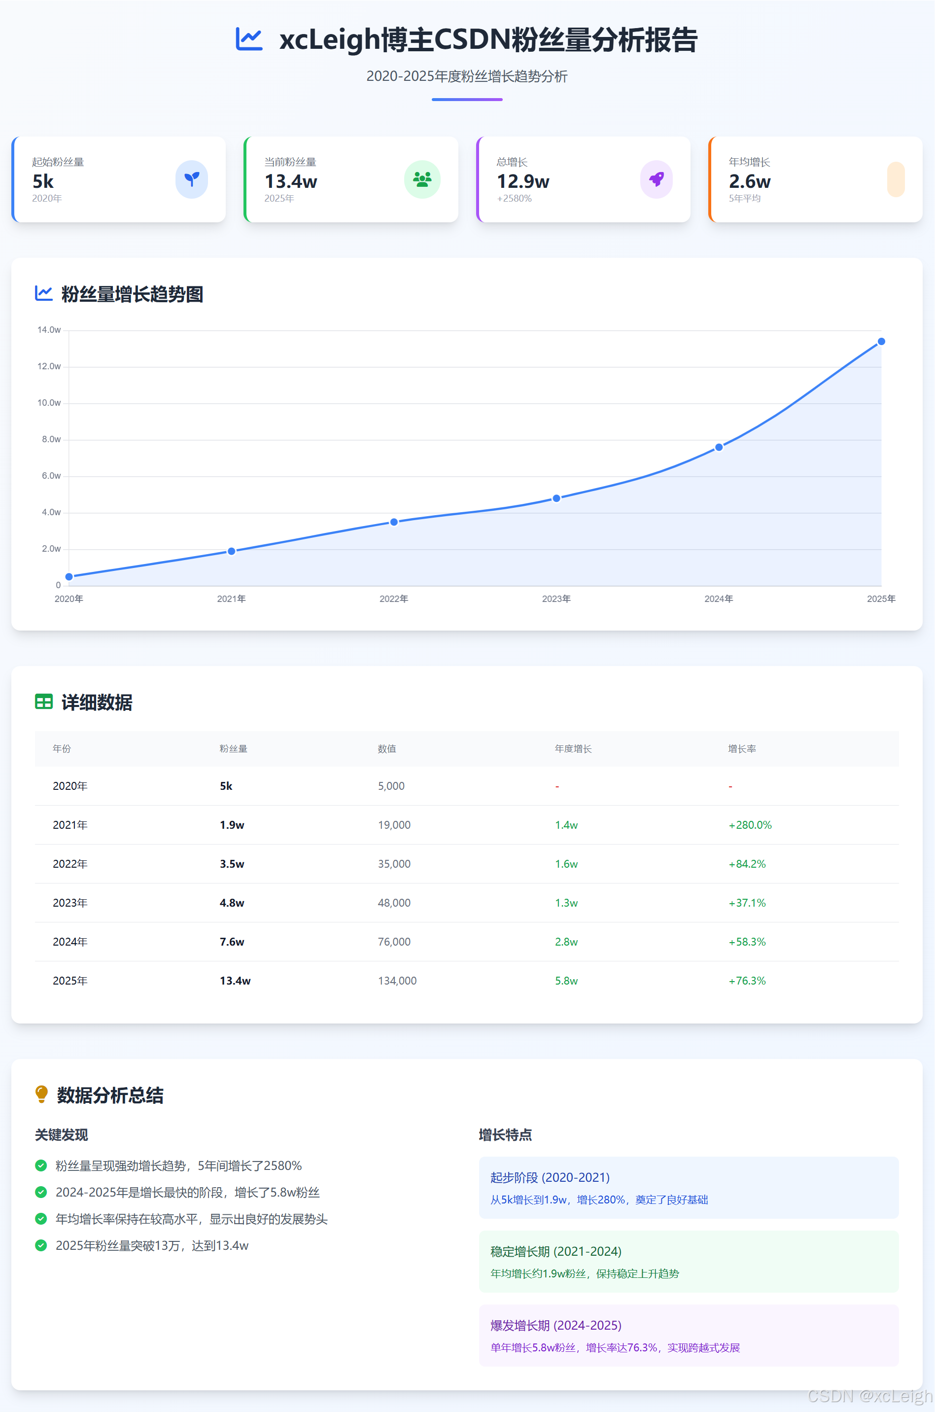This screenshot has height=1412, width=935.
Task: Click the +58.3% growth rate cell
Action: 747,942
